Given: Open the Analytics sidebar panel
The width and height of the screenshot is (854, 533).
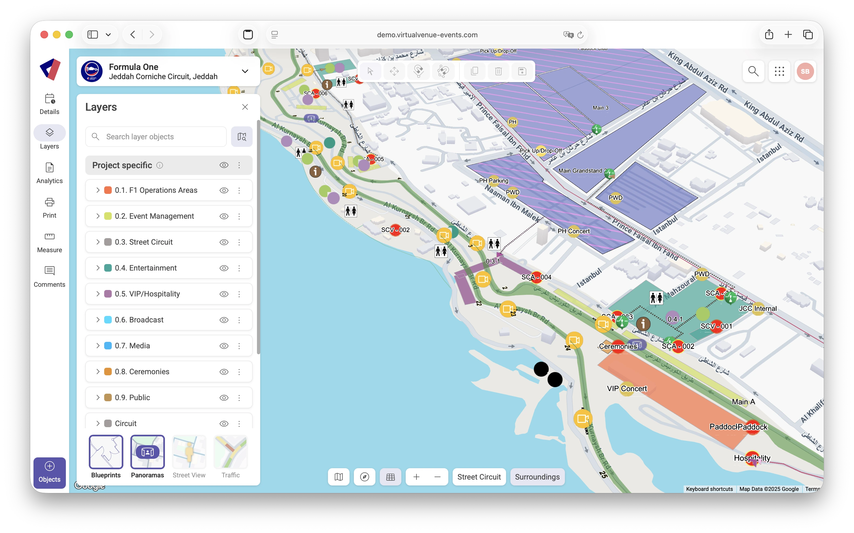Looking at the screenshot, I should click(49, 173).
